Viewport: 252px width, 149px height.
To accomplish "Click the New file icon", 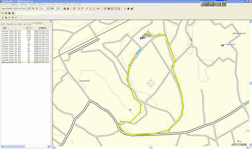I will [3, 13].
